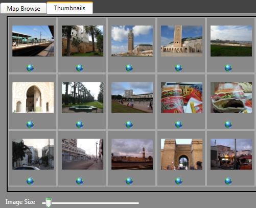Viewport: 256px width, 208px height.
Task: Click the Image Size slider track midpoint
Action: [90, 203]
